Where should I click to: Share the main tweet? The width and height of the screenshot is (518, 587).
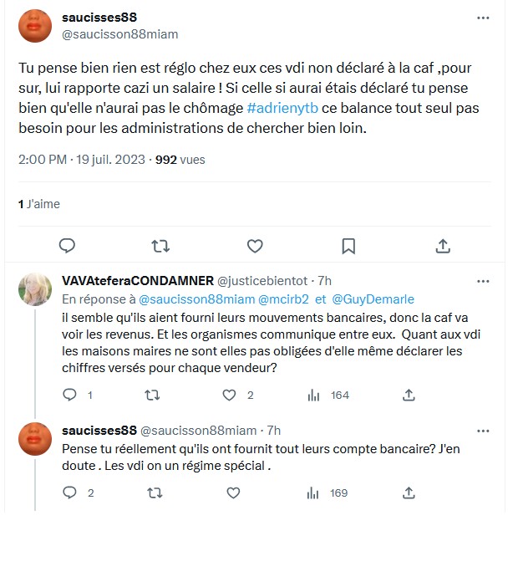tap(444, 245)
